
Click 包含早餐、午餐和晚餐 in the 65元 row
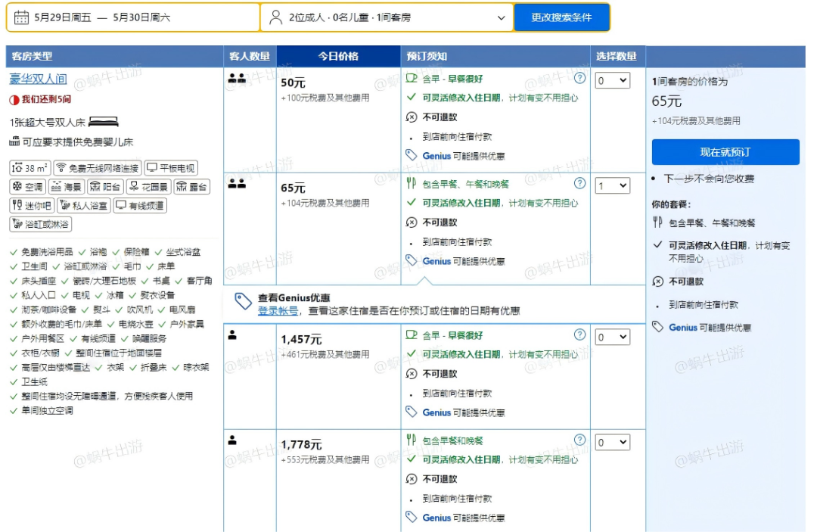point(465,184)
